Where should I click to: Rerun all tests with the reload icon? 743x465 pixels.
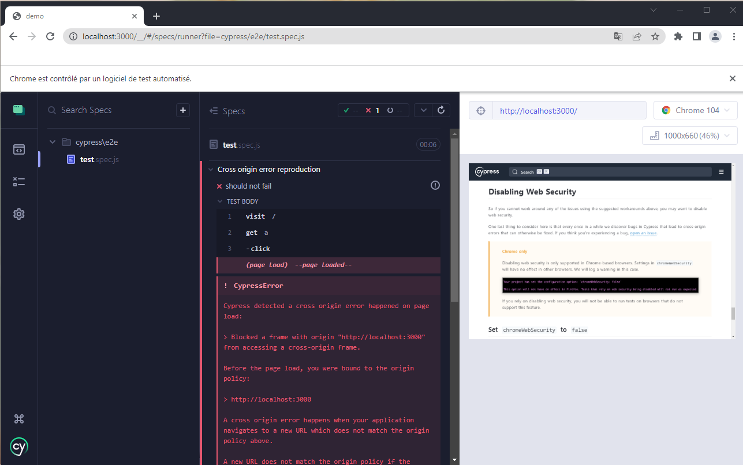(x=442, y=110)
